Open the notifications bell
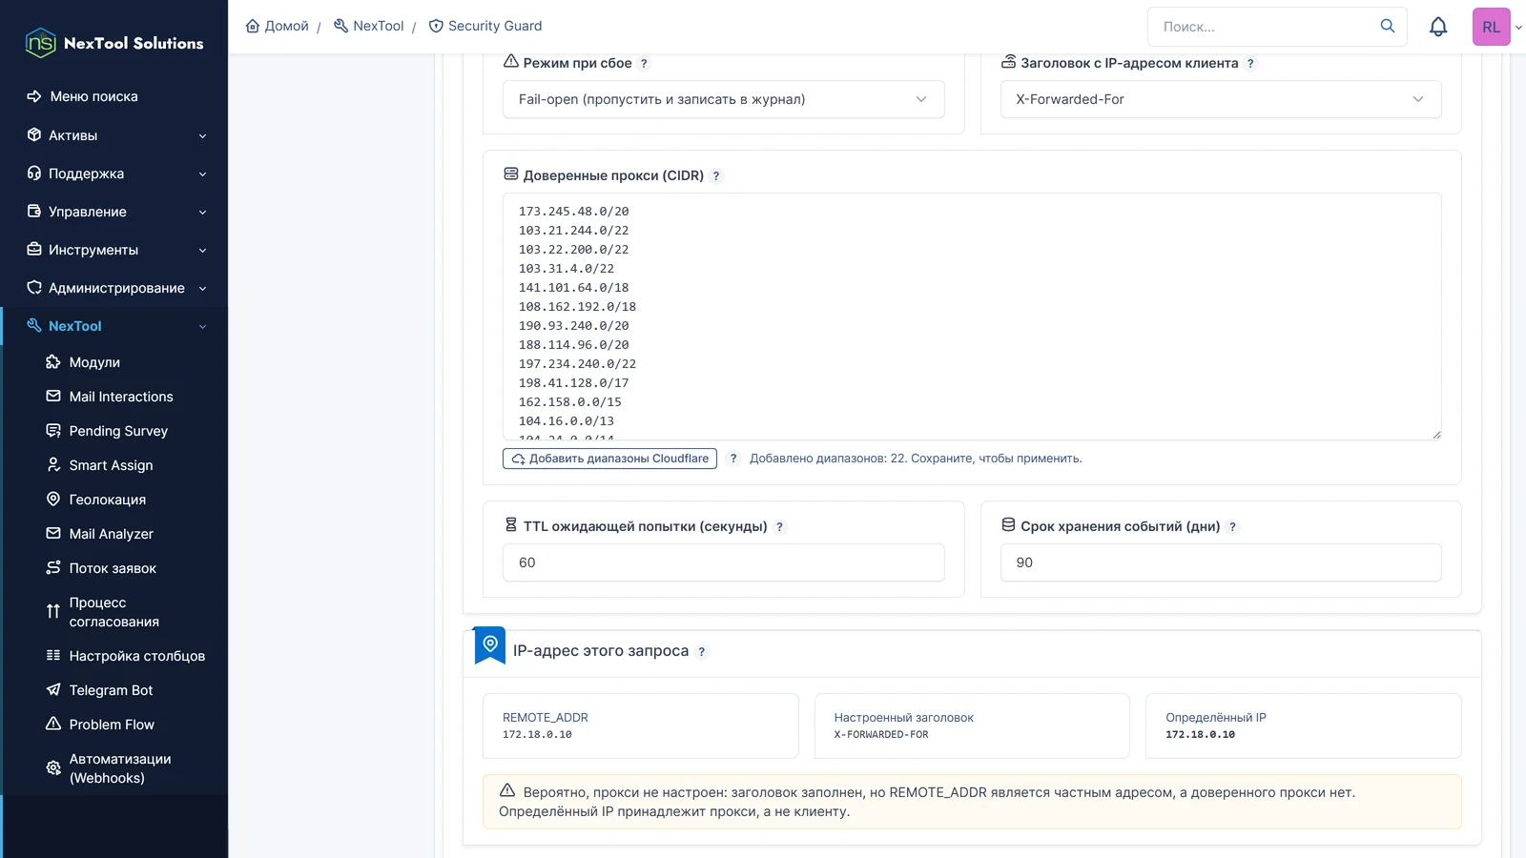1526x858 pixels. [x=1438, y=27]
